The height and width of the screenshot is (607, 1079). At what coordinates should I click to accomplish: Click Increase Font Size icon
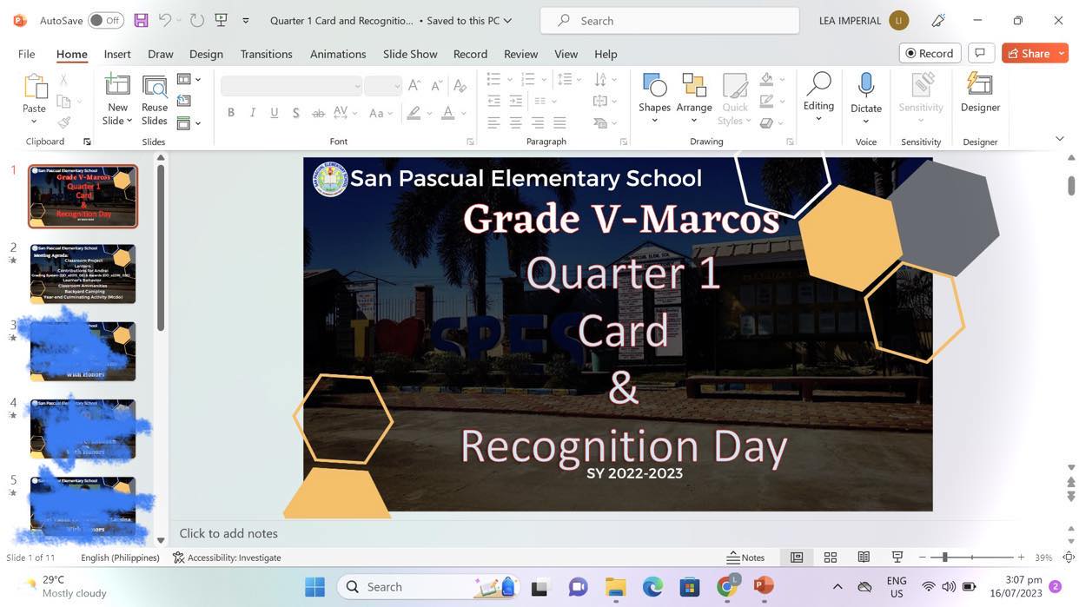[414, 85]
